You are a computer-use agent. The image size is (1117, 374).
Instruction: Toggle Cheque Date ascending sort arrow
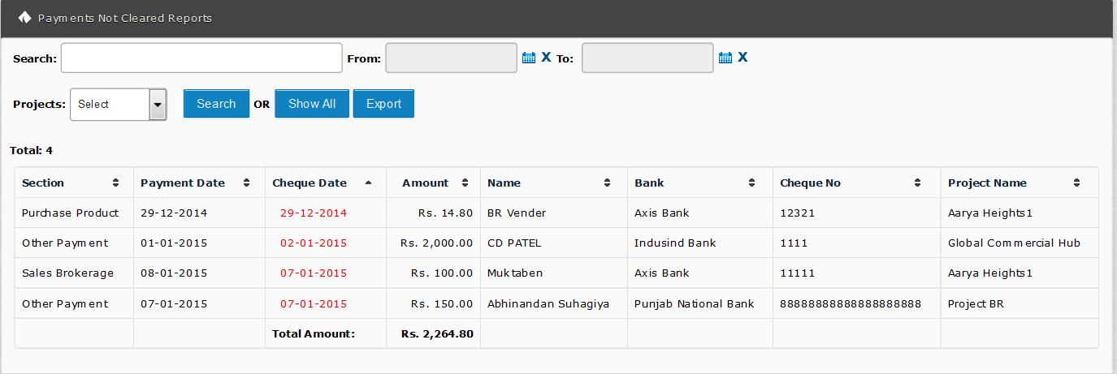368,183
